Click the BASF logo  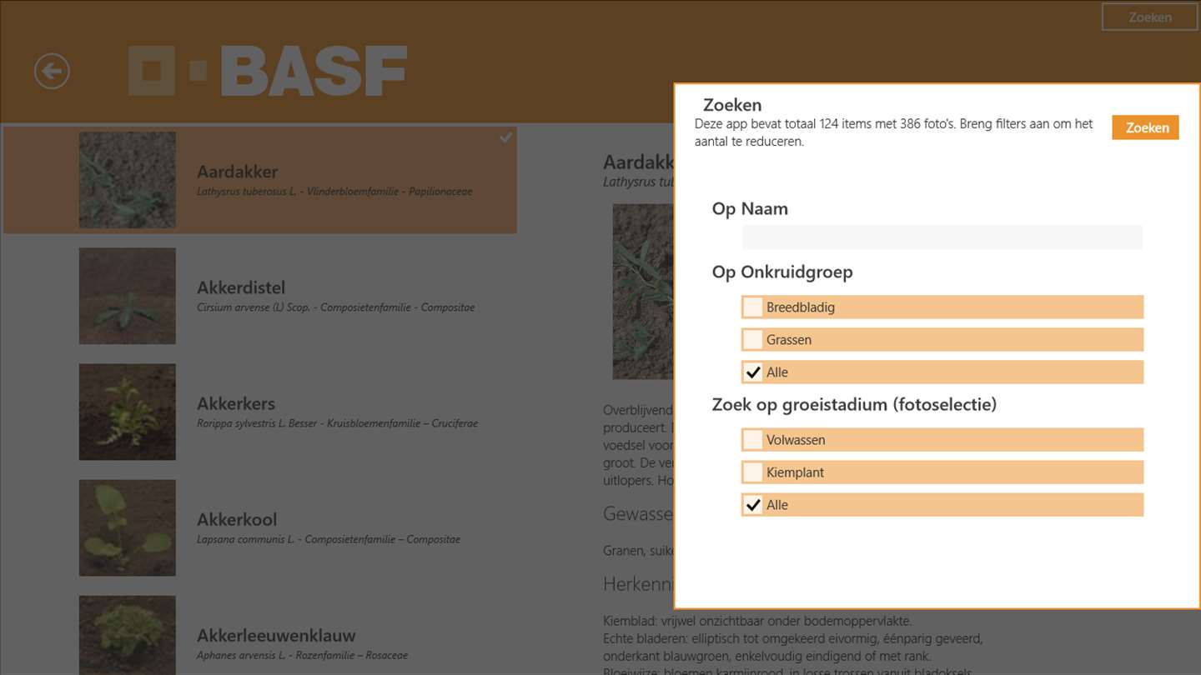[267, 71]
